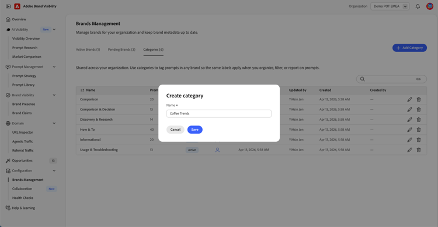Open Agentic Traffic page

coord(23,142)
